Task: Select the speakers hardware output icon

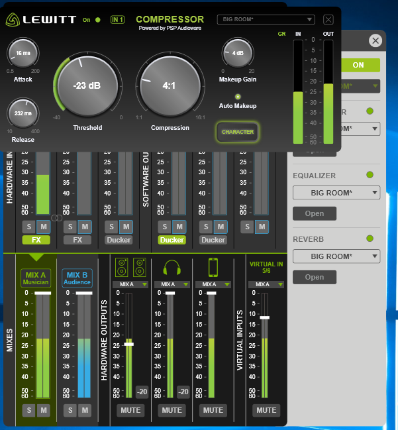Action: [x=130, y=267]
